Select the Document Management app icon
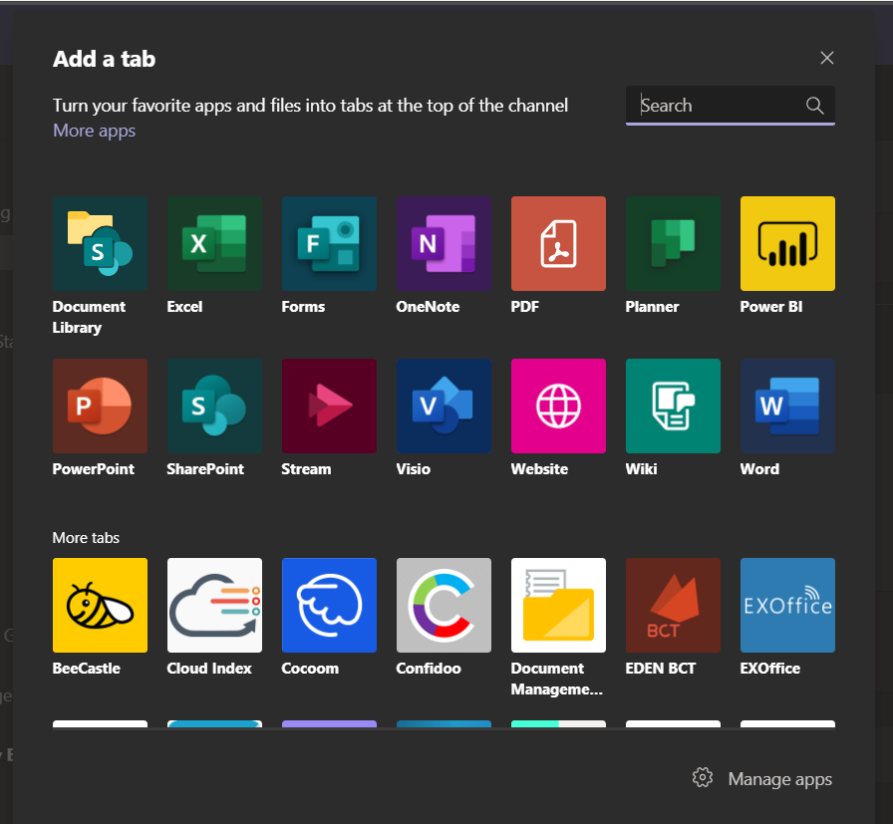 (x=559, y=606)
